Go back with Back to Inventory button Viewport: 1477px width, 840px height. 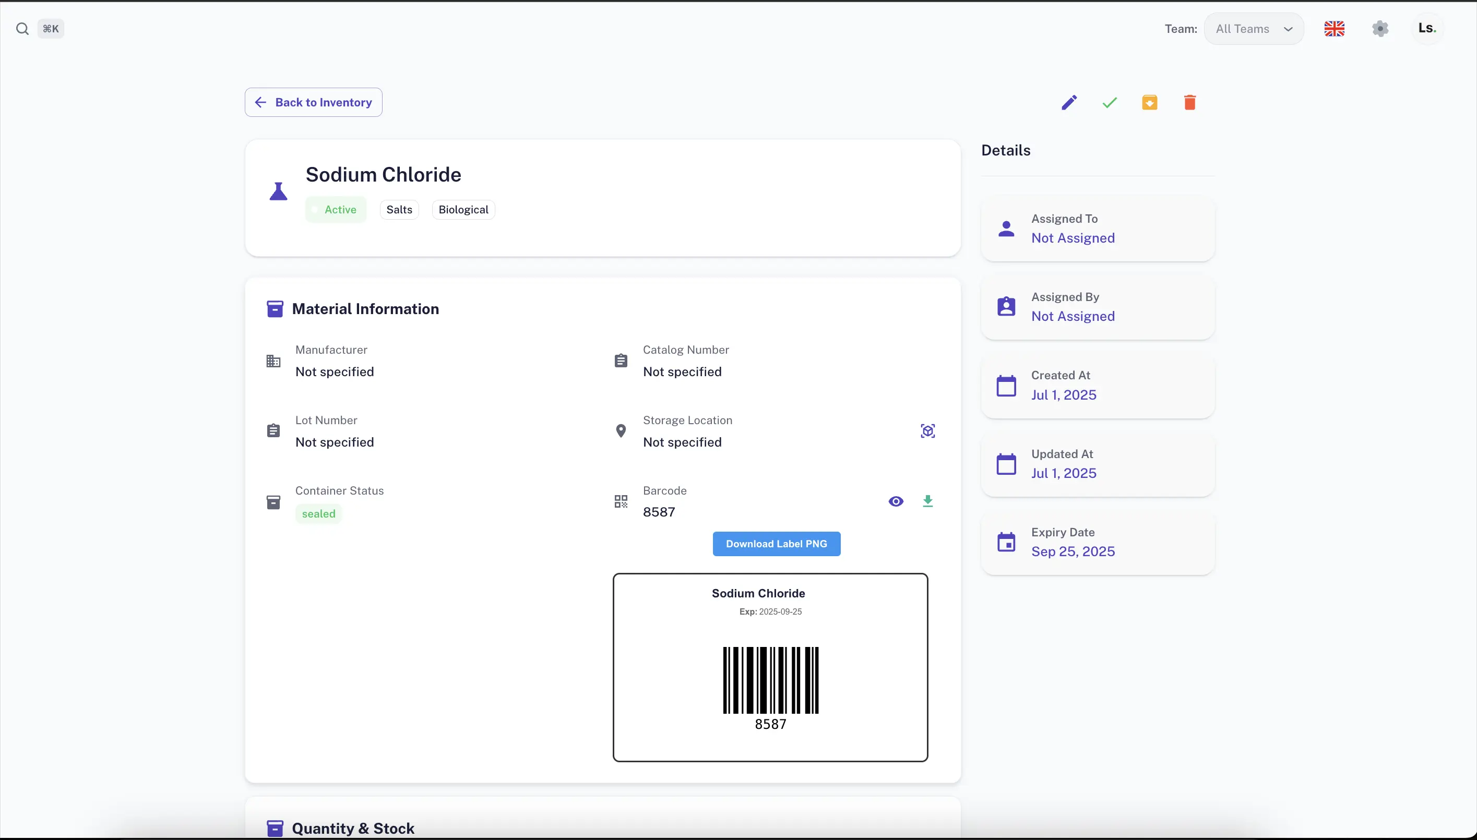pyautogui.click(x=313, y=102)
